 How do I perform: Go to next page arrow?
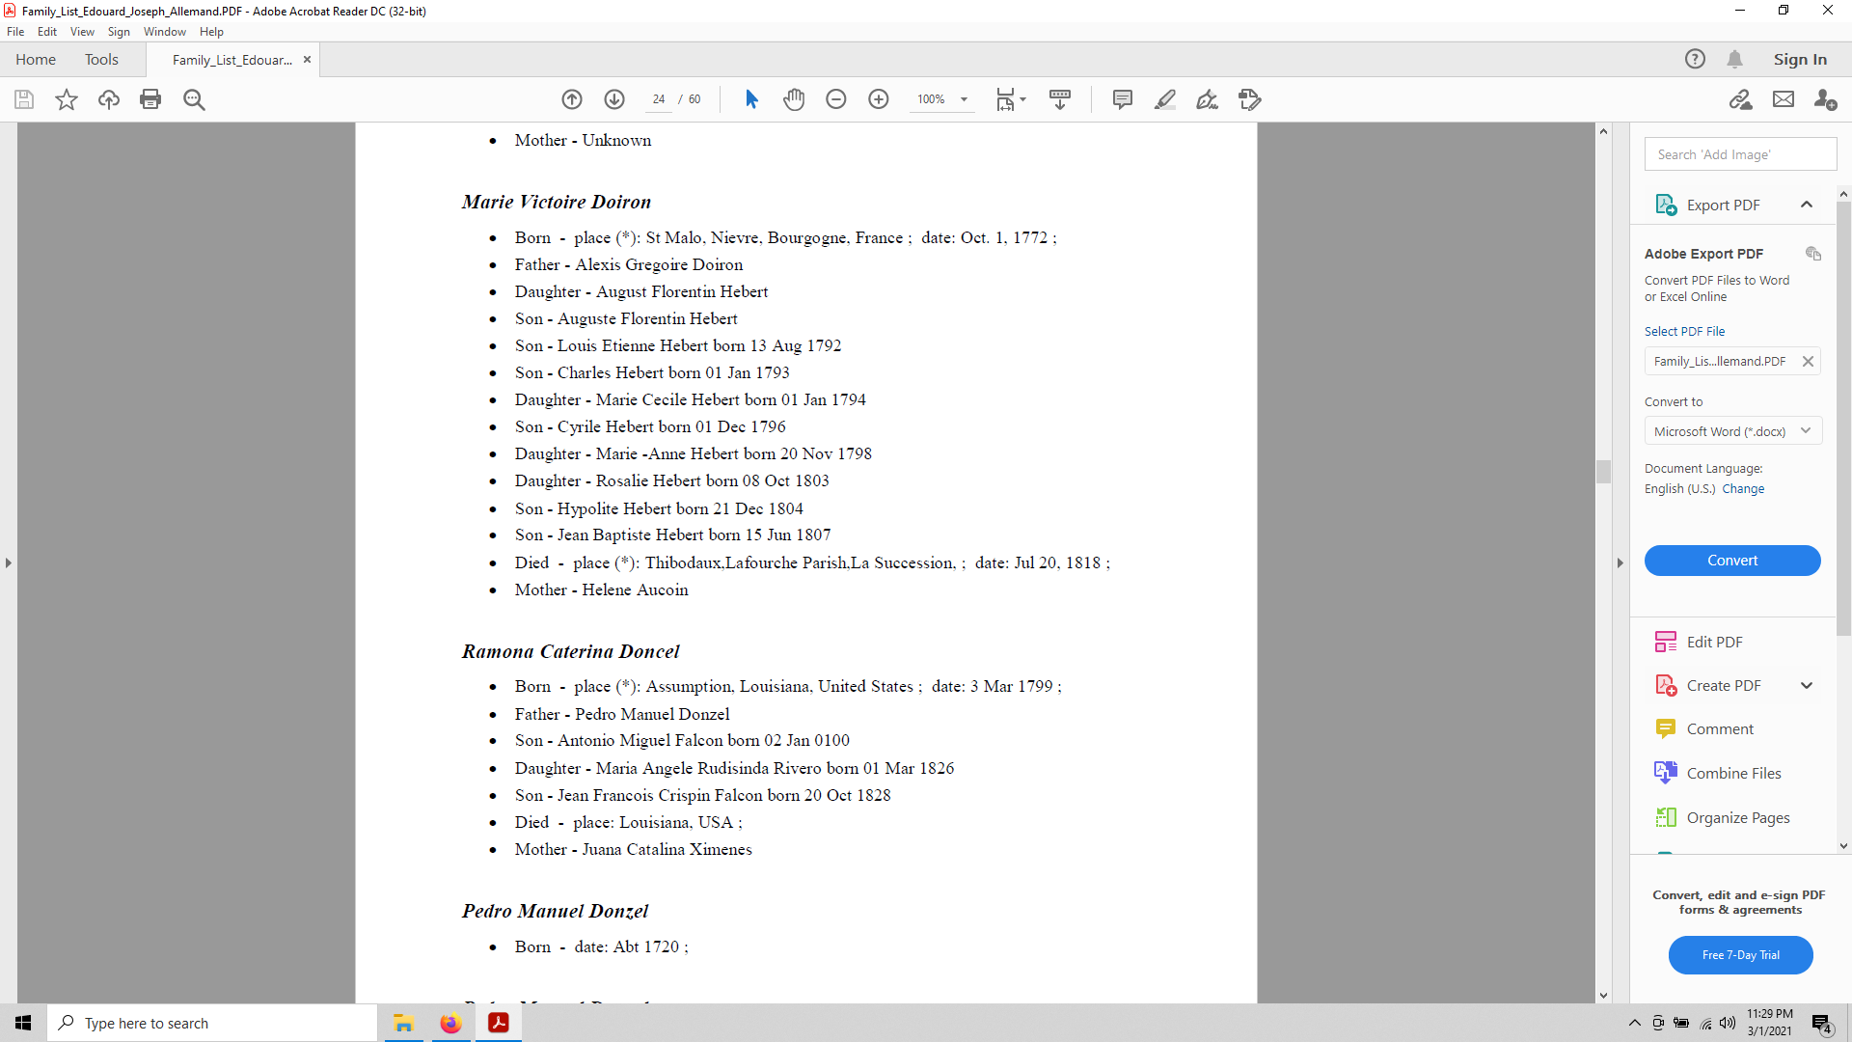pyautogui.click(x=614, y=99)
